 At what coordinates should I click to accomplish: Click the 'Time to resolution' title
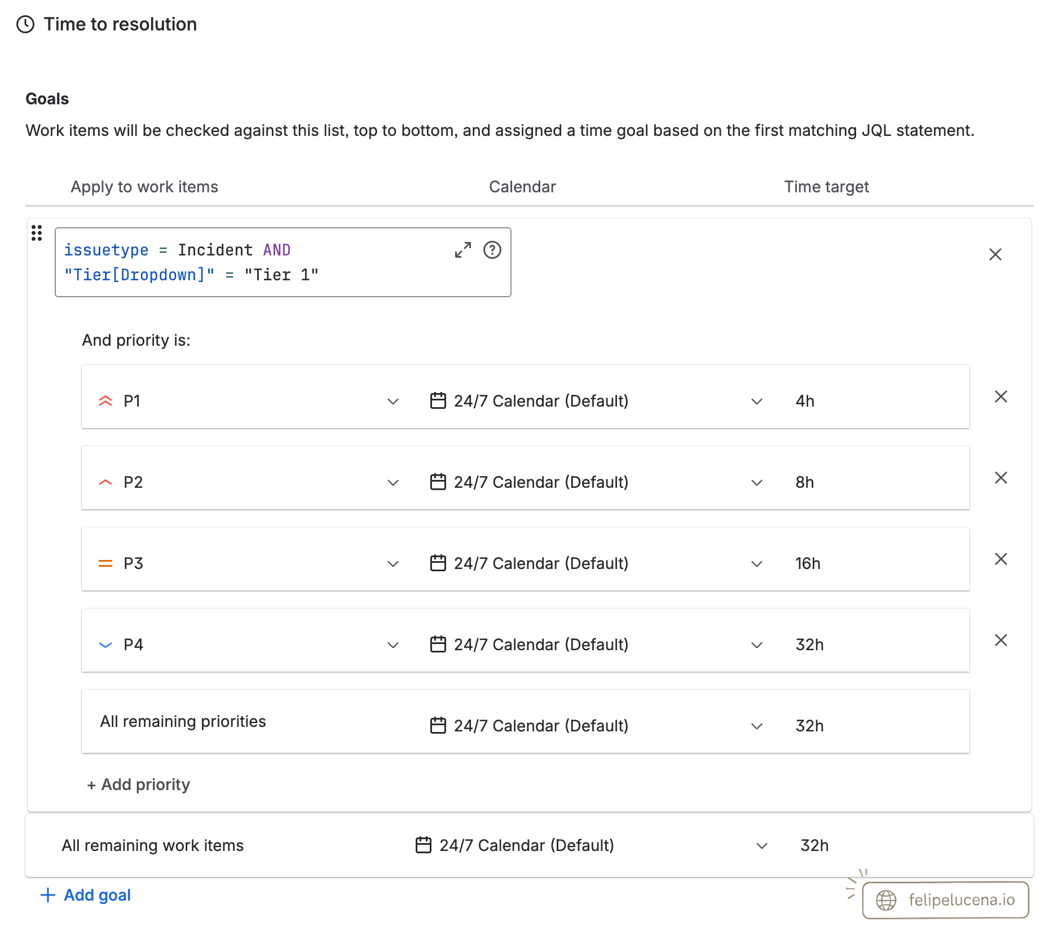(120, 24)
